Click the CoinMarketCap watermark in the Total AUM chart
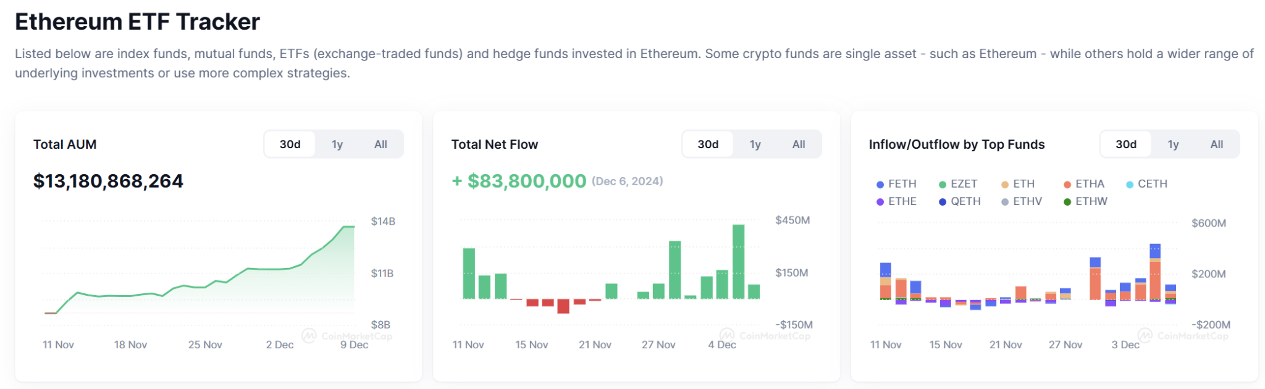 point(340,336)
